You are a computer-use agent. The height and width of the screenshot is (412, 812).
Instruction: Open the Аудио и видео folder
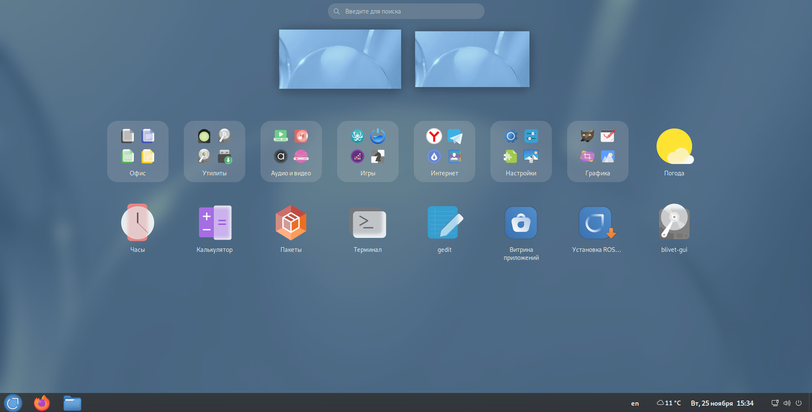(291, 151)
